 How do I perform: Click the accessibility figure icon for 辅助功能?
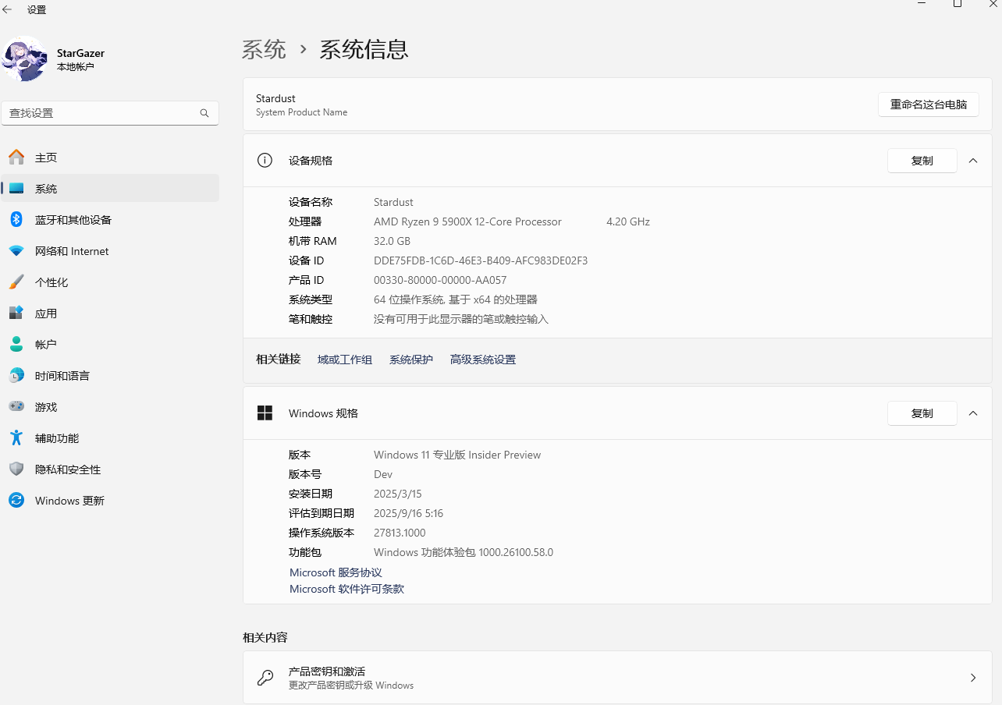pos(16,438)
